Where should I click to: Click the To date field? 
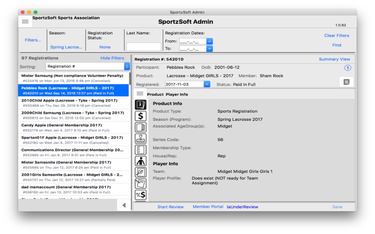(x=193, y=49)
